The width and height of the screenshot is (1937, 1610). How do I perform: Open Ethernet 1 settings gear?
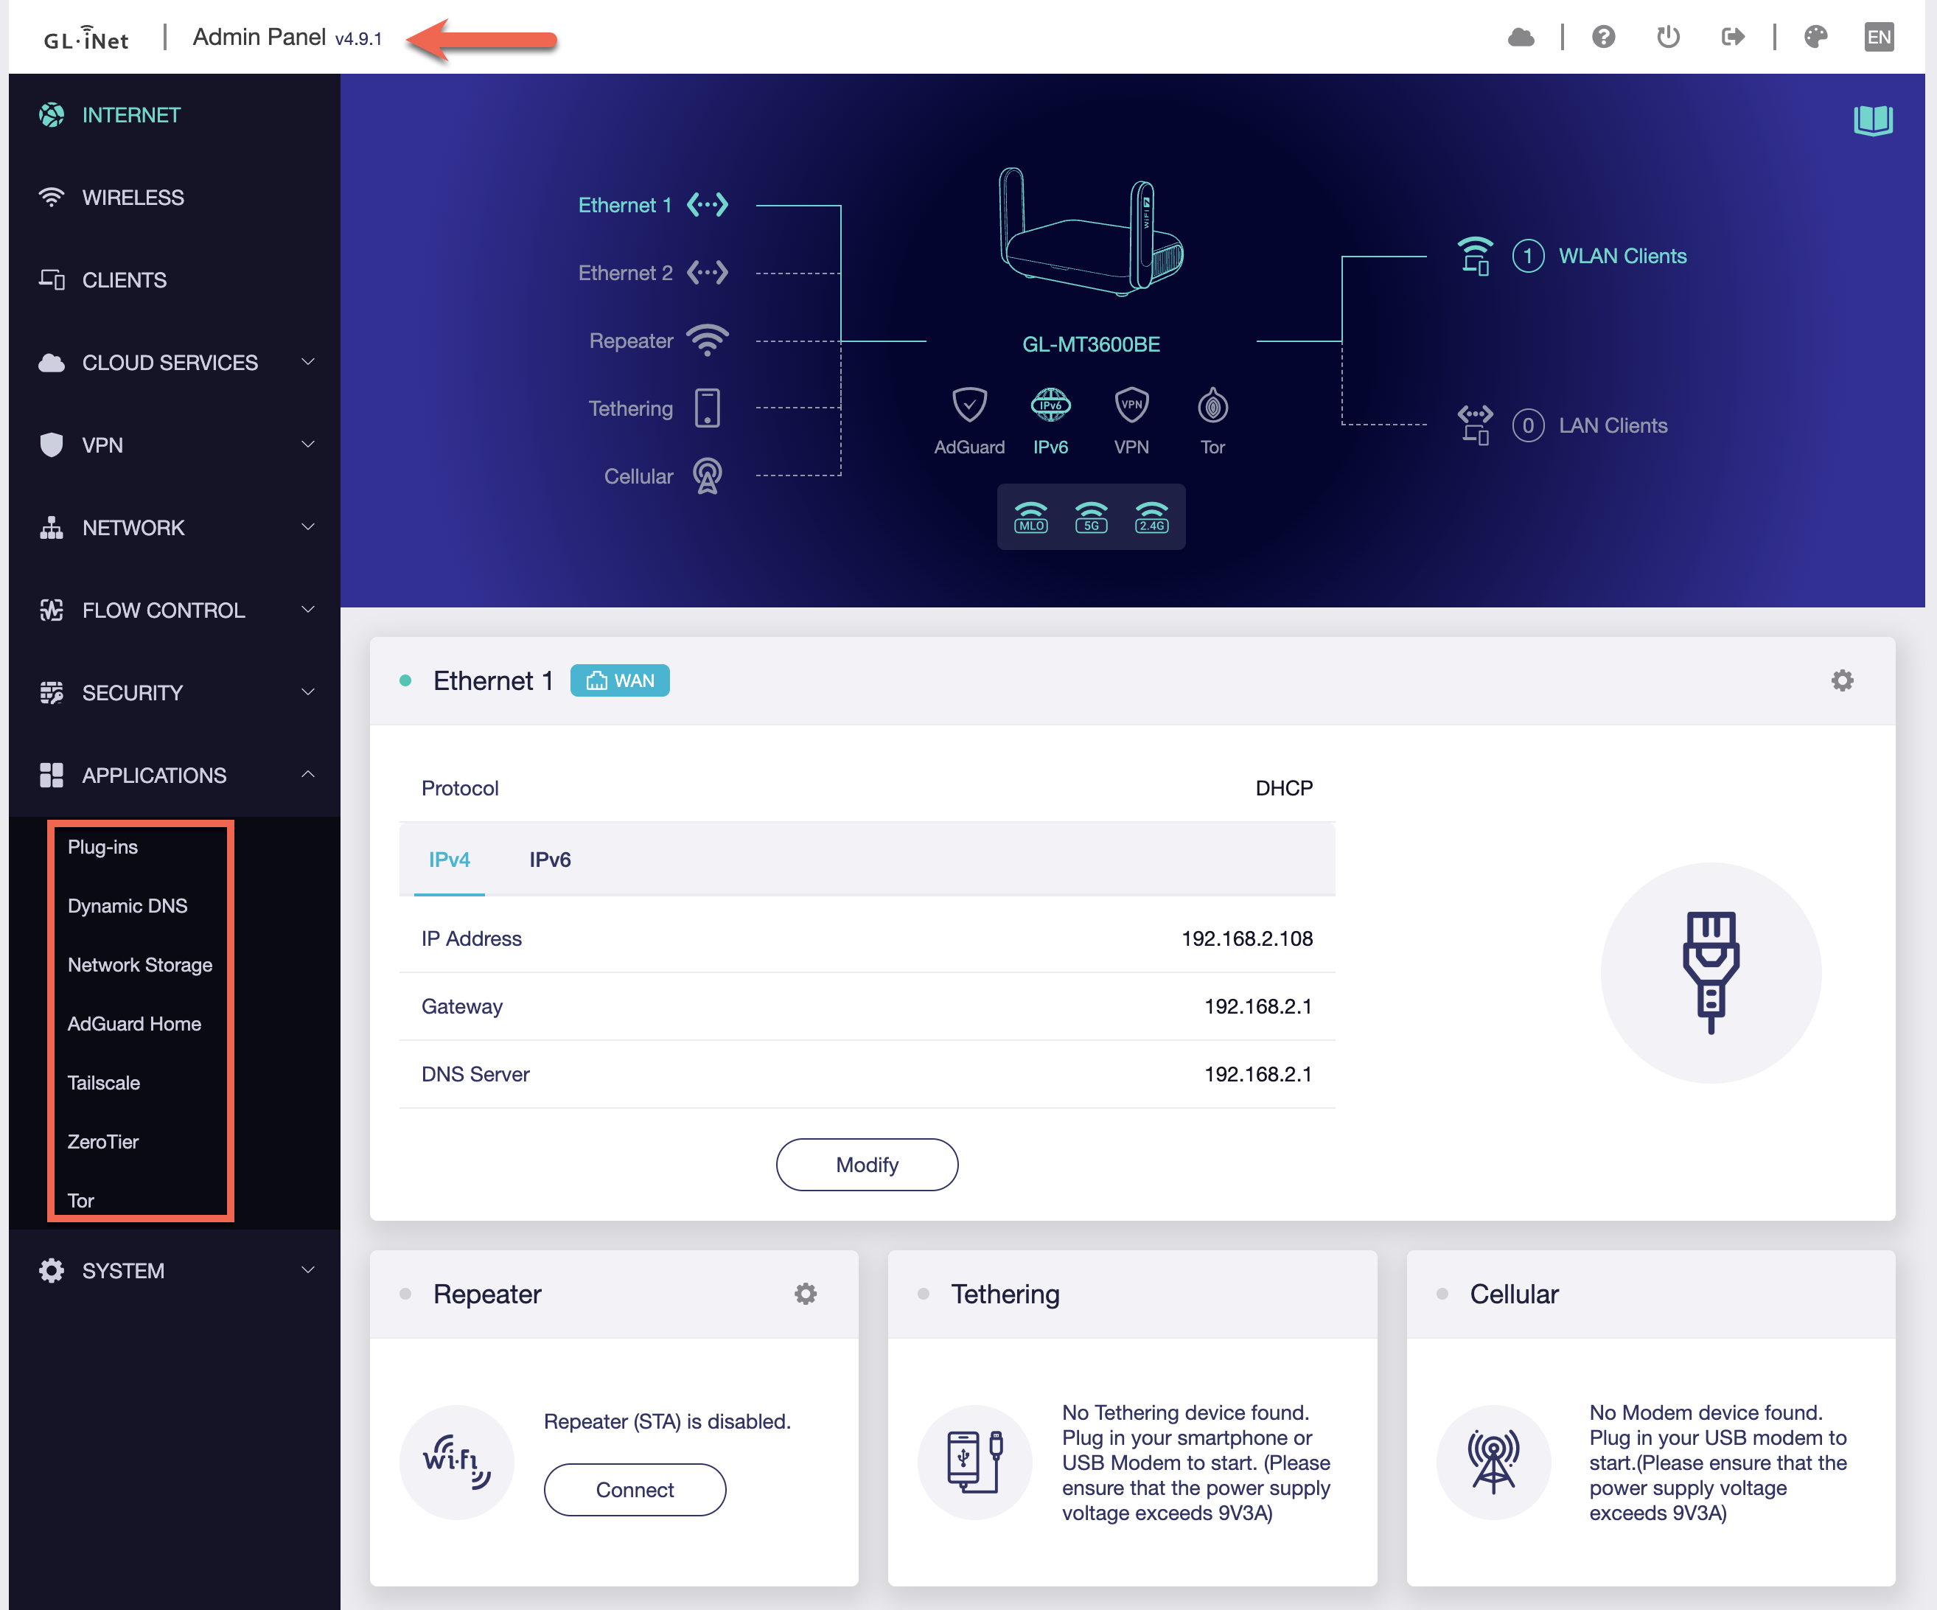tap(1843, 681)
